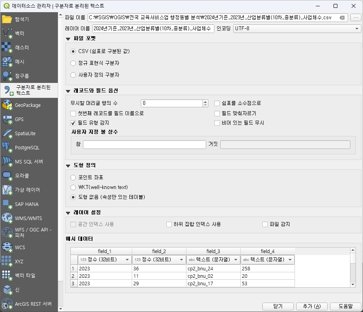Clear the file name field with the X icon

point(342,18)
